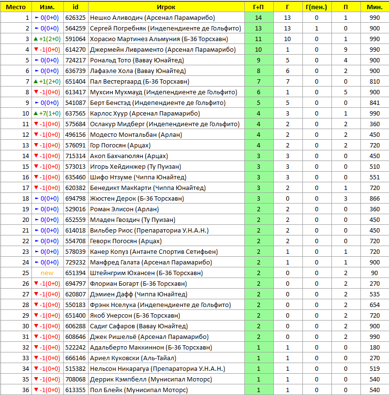389x395 pixels.
Task: Click Мухсин Мухмауд player name
Action: pyautogui.click(x=164, y=92)
